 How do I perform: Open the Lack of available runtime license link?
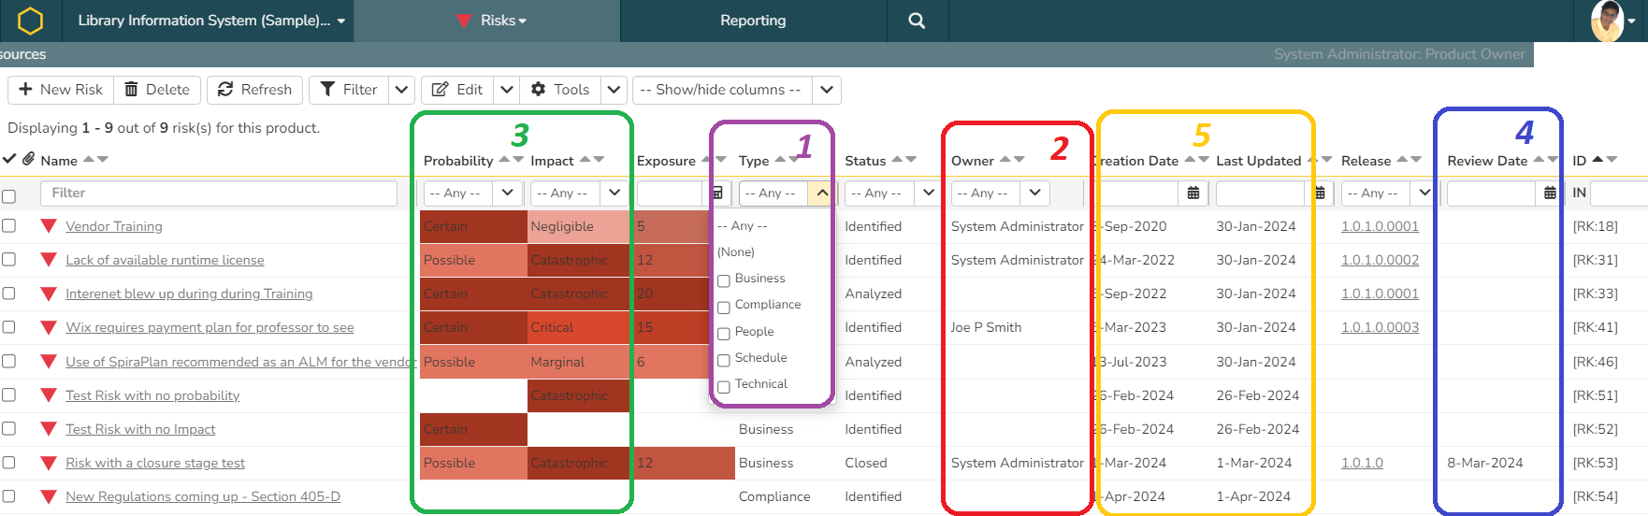[165, 260]
